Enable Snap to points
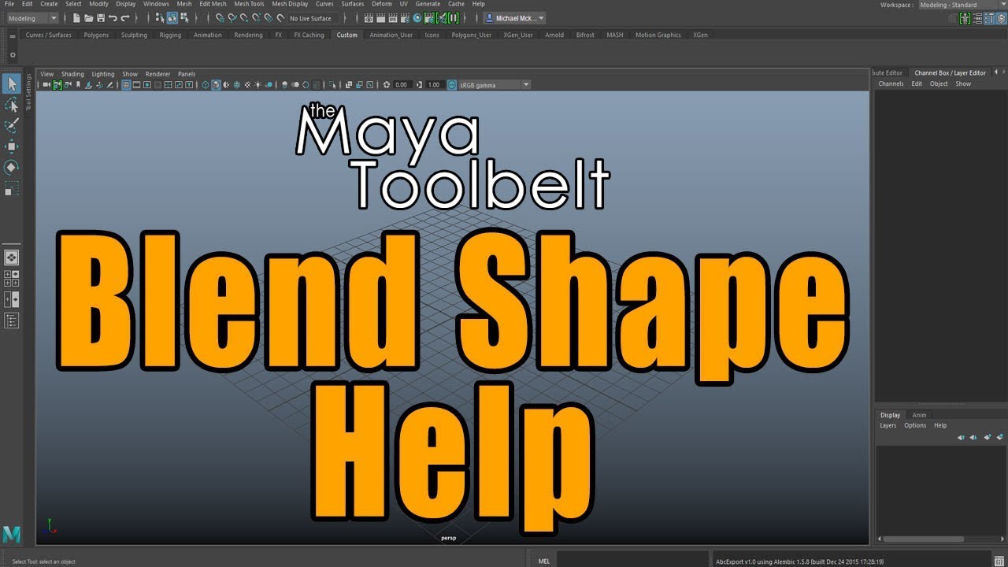Image resolution: width=1008 pixels, height=567 pixels. point(244,17)
